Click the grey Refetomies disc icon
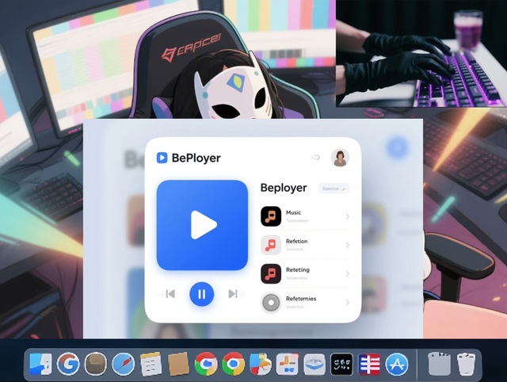Screen dimensions: 507x382 pyautogui.click(x=271, y=302)
